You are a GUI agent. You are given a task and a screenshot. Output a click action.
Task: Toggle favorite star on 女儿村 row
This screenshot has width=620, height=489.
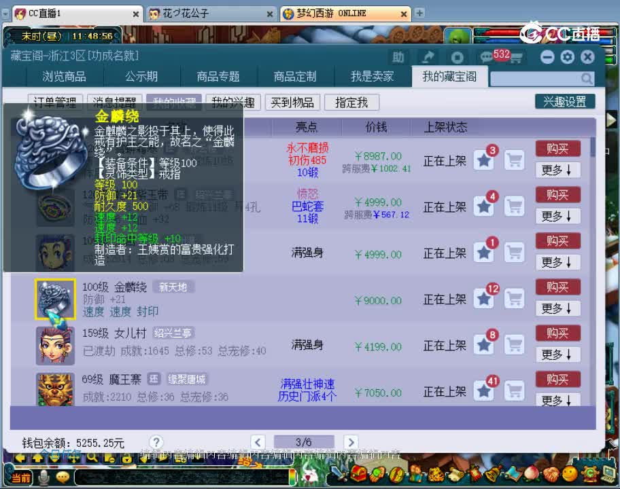click(483, 345)
